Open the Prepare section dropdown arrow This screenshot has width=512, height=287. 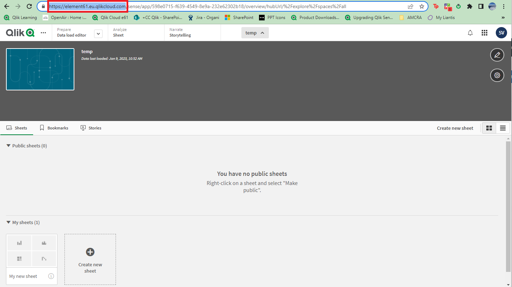tap(98, 33)
